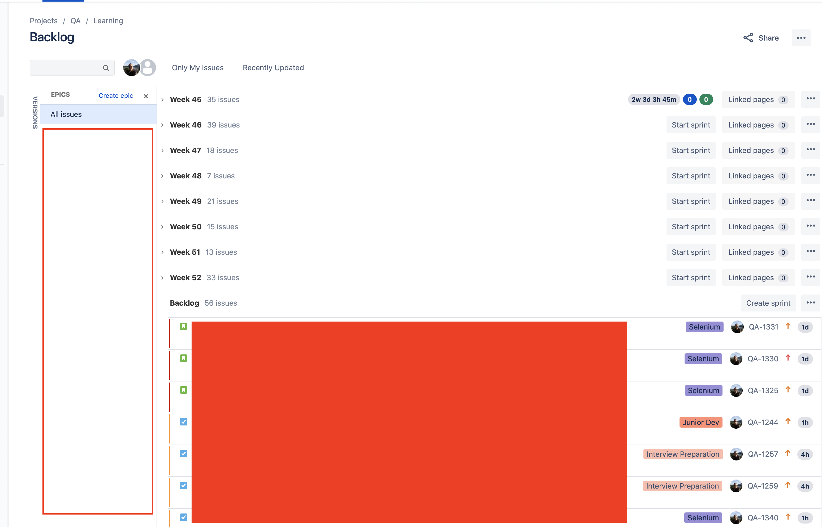Expand the Week 49 sprint chevron
Screen dimensions: 822x527
pos(163,201)
